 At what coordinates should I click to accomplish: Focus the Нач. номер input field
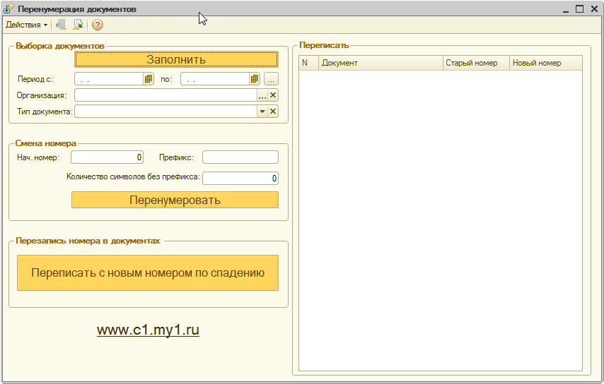pyautogui.click(x=107, y=157)
